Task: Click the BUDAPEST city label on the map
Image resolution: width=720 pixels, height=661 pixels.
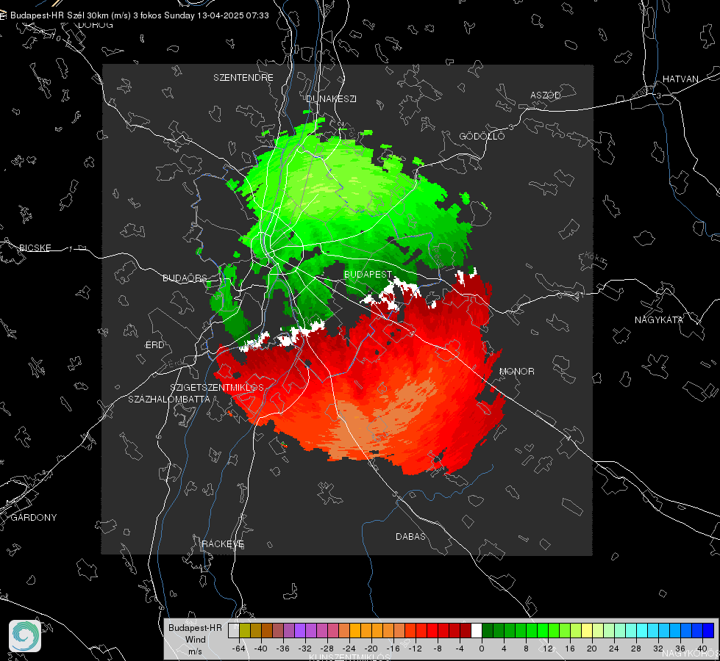Action: point(368,274)
